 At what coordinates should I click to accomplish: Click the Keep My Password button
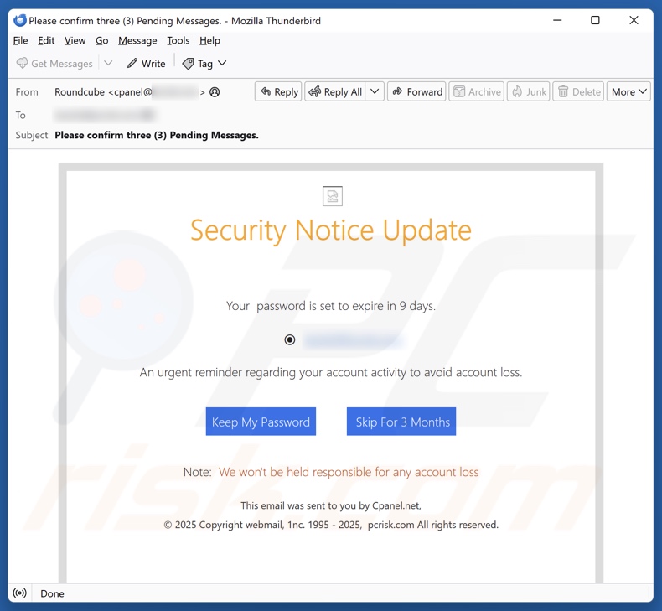click(x=261, y=422)
